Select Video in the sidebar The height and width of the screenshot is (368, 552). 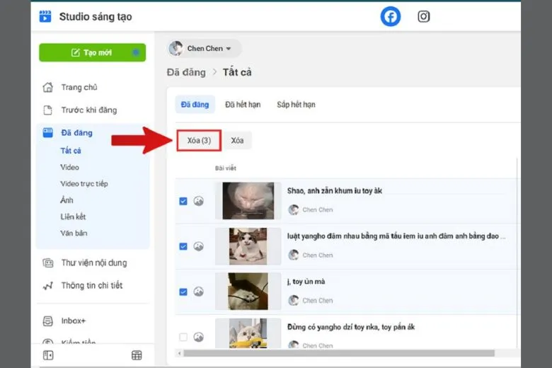(69, 167)
